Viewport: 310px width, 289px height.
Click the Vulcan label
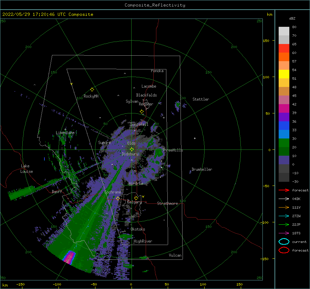tap(175, 255)
